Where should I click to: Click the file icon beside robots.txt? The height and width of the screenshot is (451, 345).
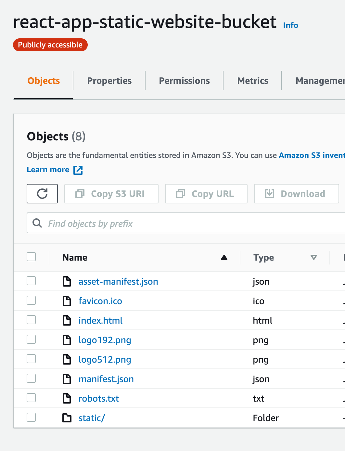[67, 398]
